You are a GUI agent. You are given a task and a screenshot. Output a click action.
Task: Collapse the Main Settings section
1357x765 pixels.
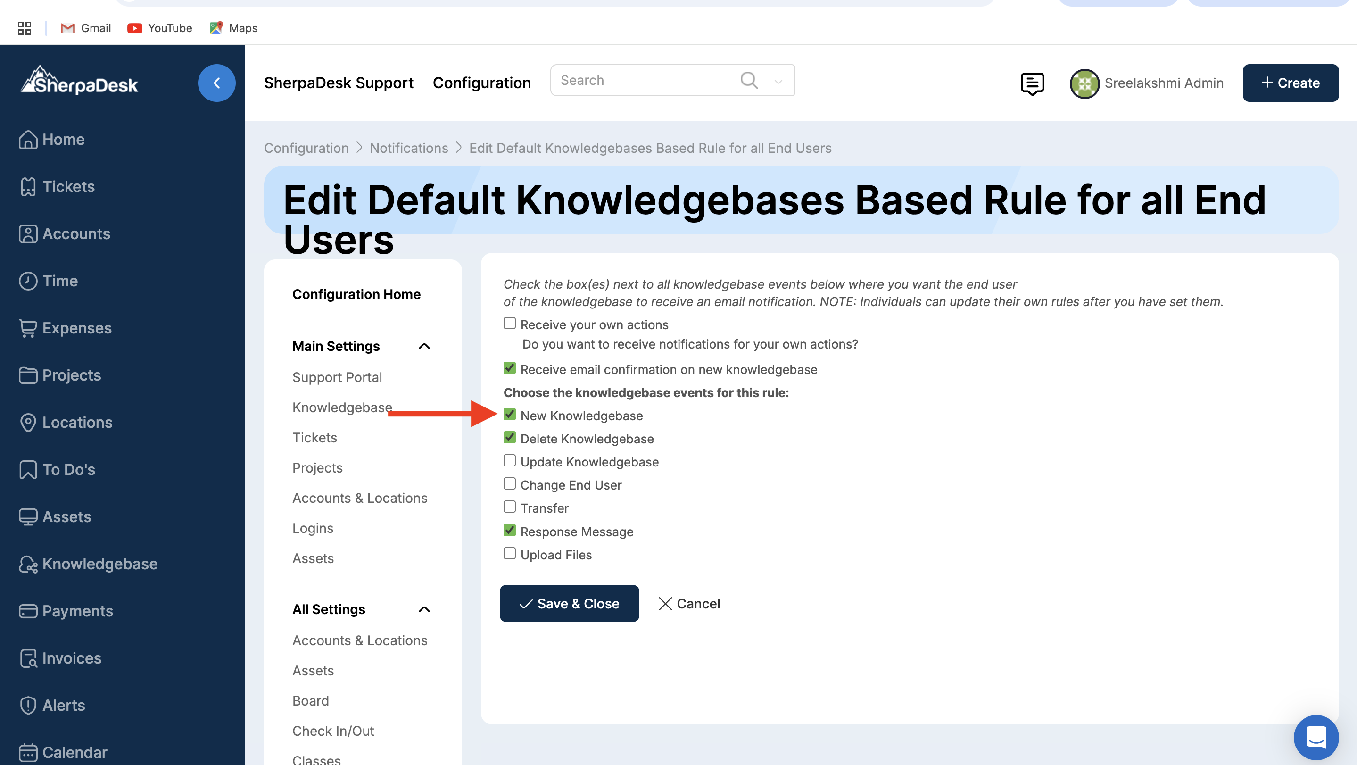coord(424,346)
